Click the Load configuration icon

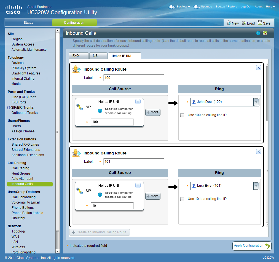pos(244,23)
